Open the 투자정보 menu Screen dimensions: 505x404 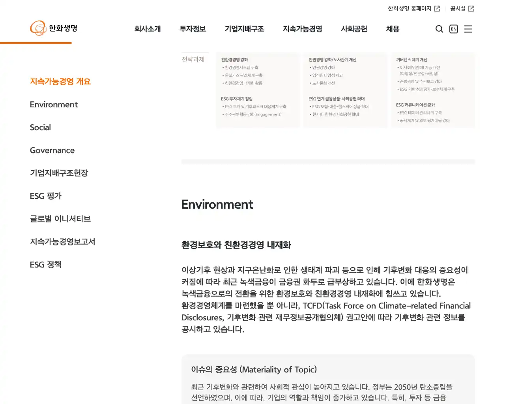tap(193, 28)
